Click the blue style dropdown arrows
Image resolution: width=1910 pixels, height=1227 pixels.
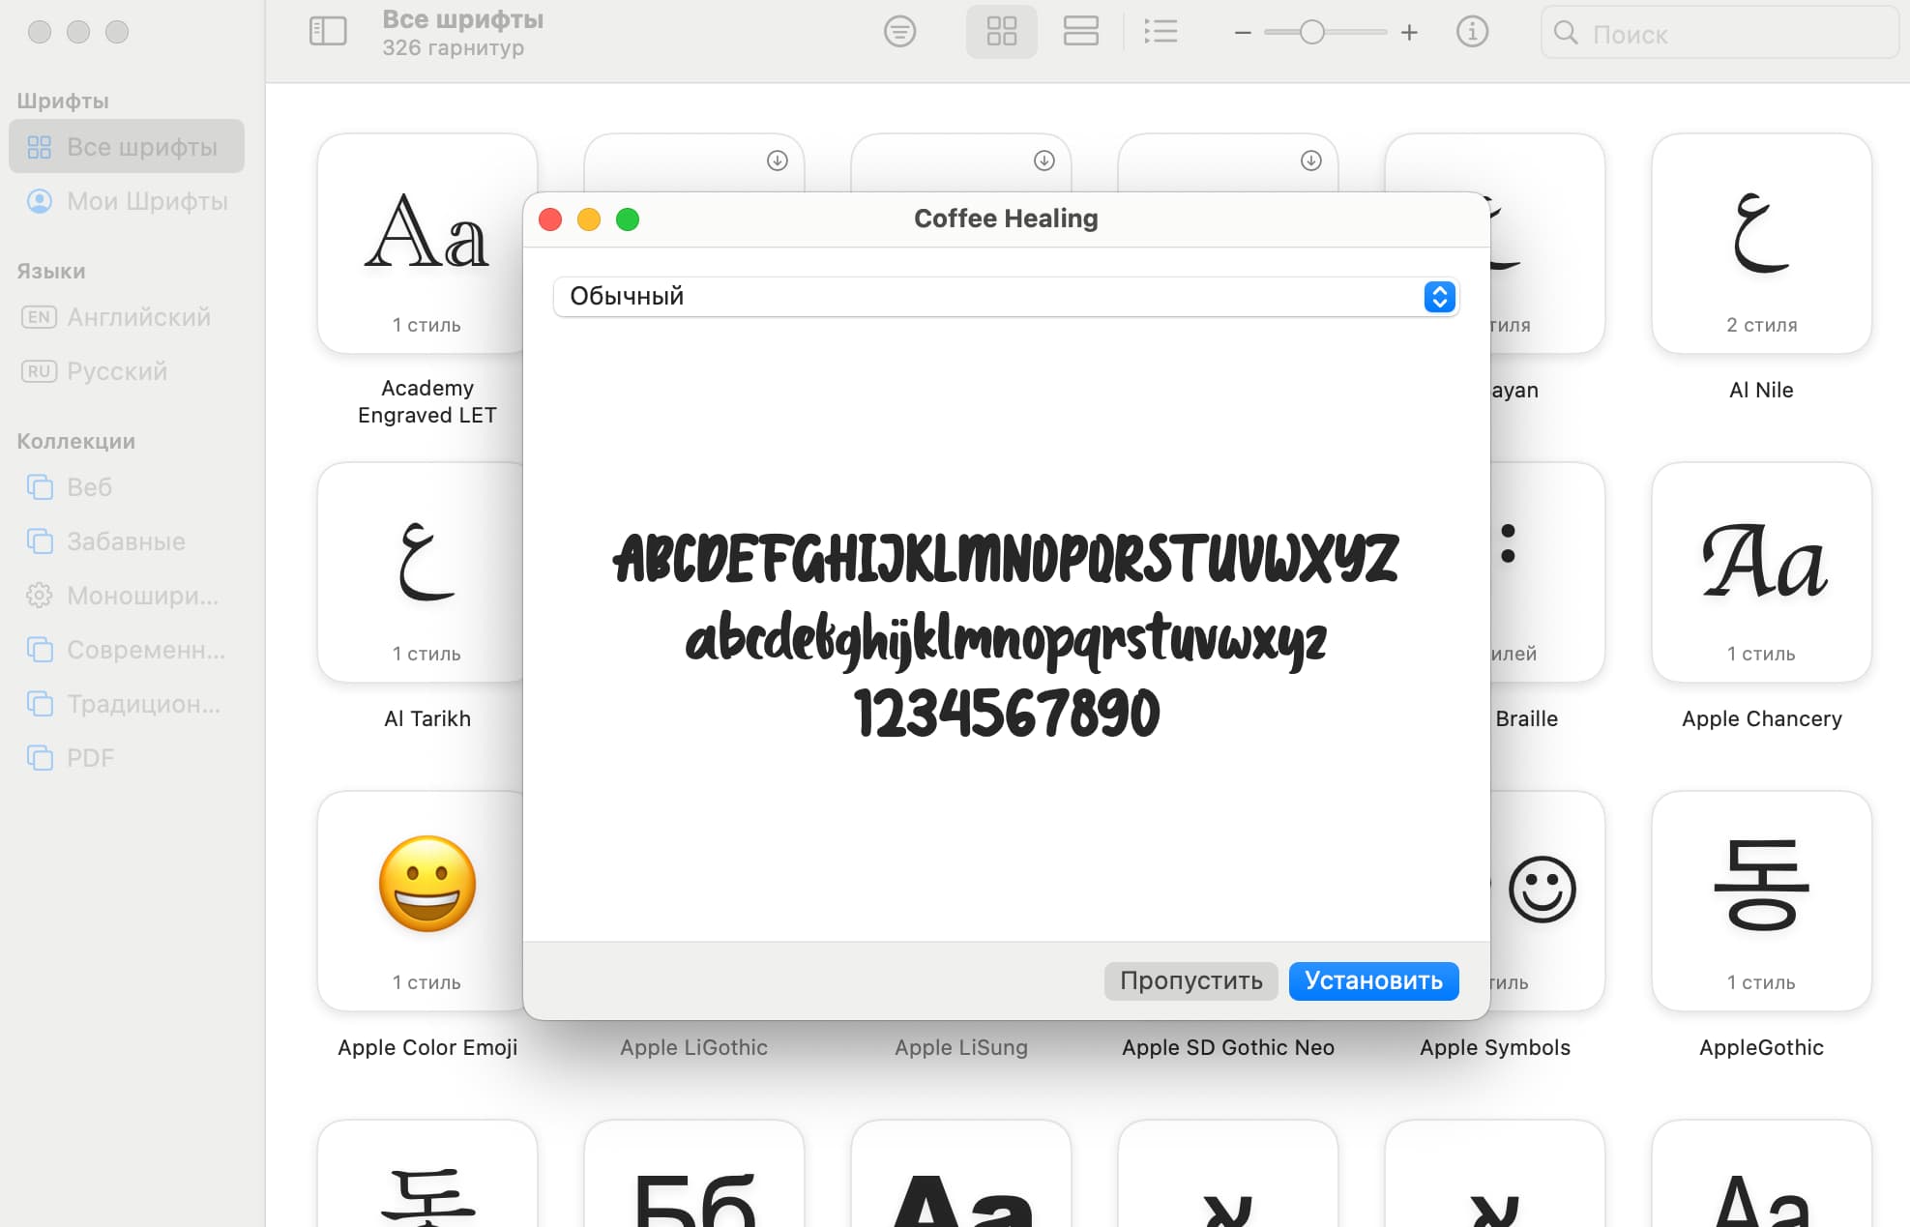[1439, 297]
